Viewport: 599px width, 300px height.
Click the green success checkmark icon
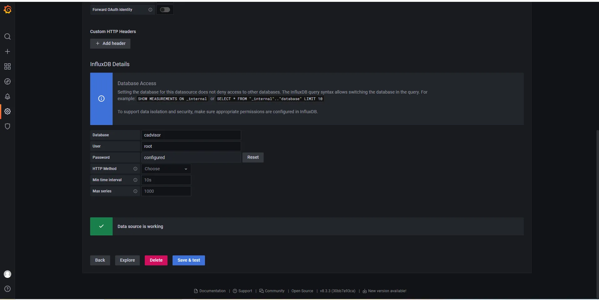(101, 226)
